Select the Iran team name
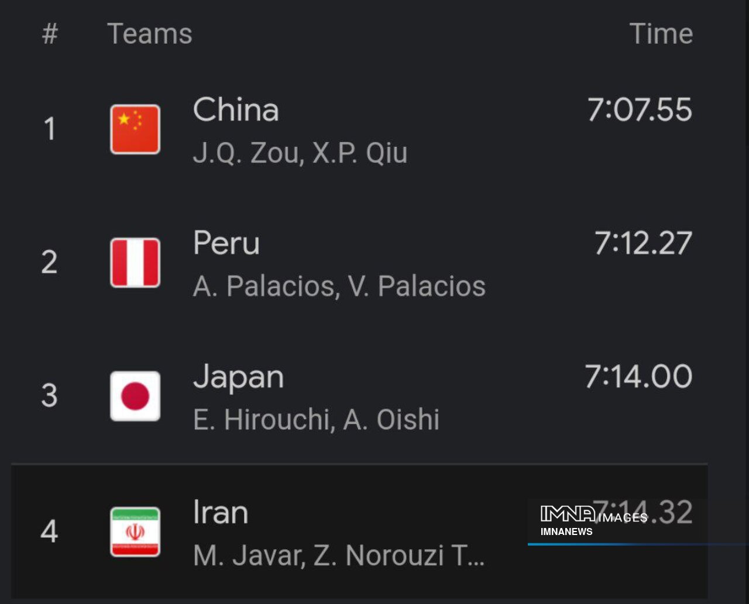This screenshot has height=604, width=749. [x=221, y=513]
